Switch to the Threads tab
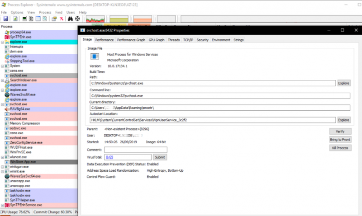 click(174, 40)
